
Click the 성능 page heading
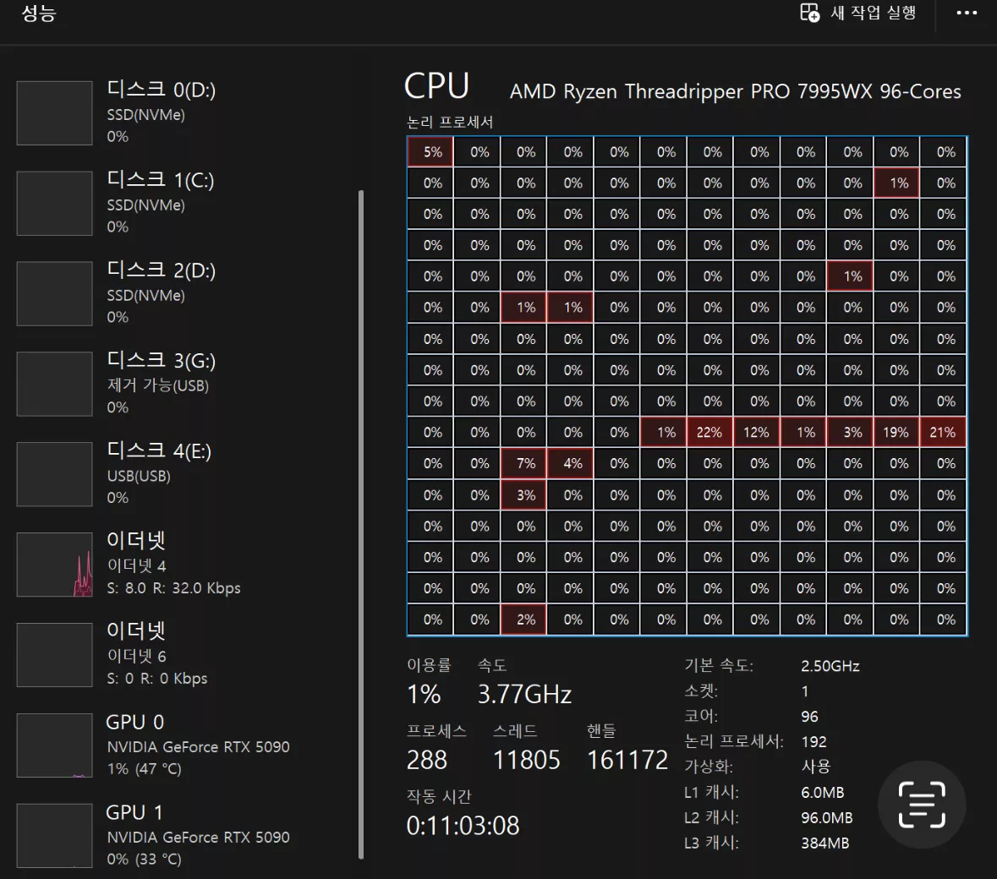point(39,13)
